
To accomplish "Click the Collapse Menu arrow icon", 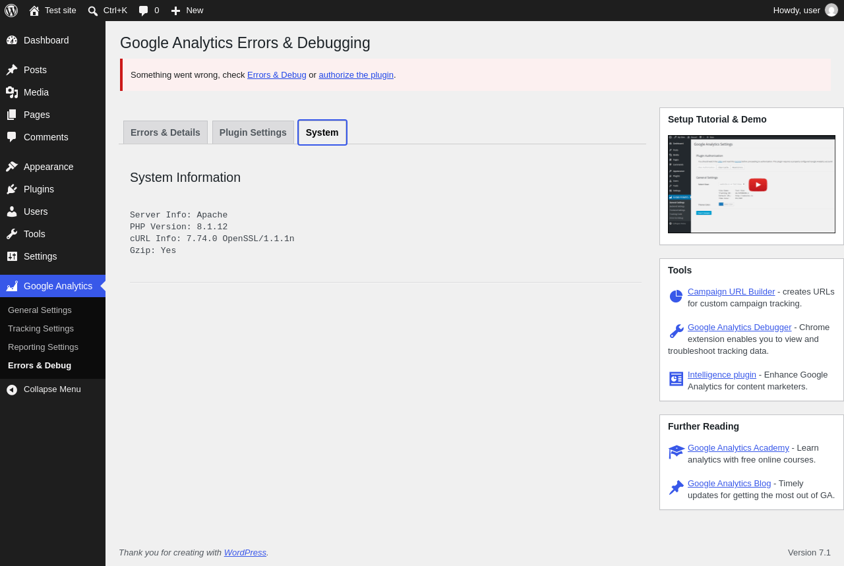I will (12, 389).
